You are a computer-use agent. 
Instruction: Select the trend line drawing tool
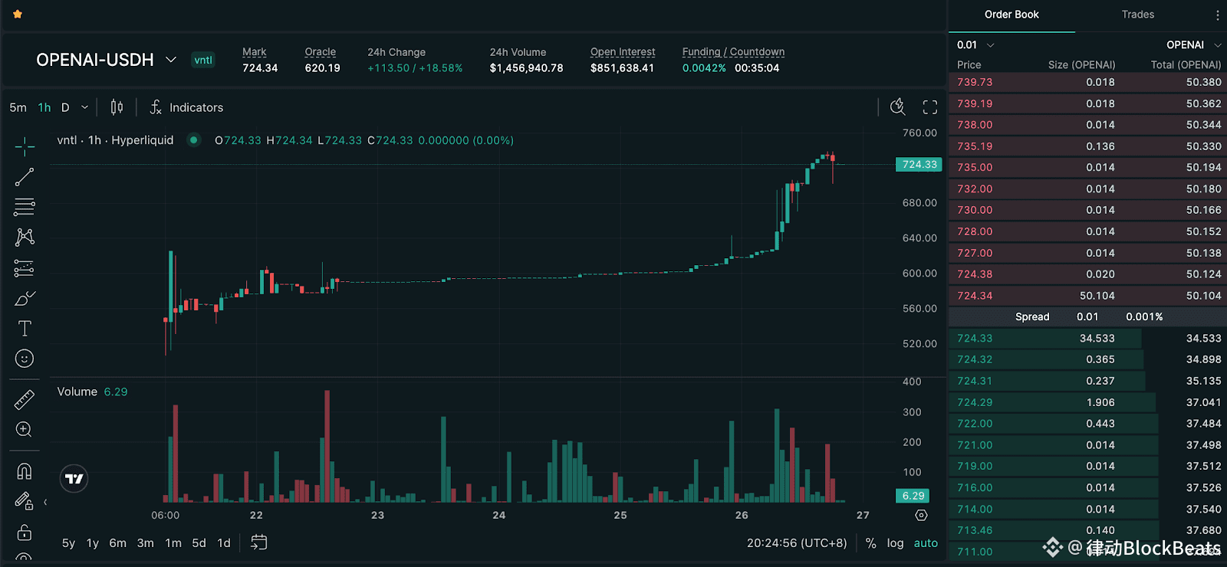(25, 177)
